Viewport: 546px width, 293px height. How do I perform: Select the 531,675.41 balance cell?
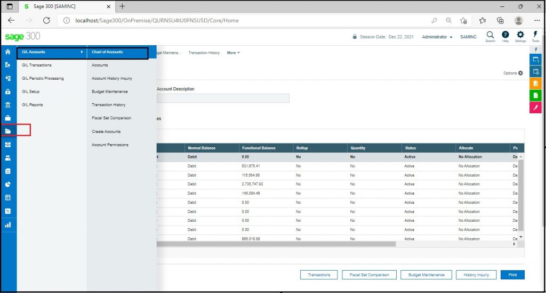click(251, 166)
